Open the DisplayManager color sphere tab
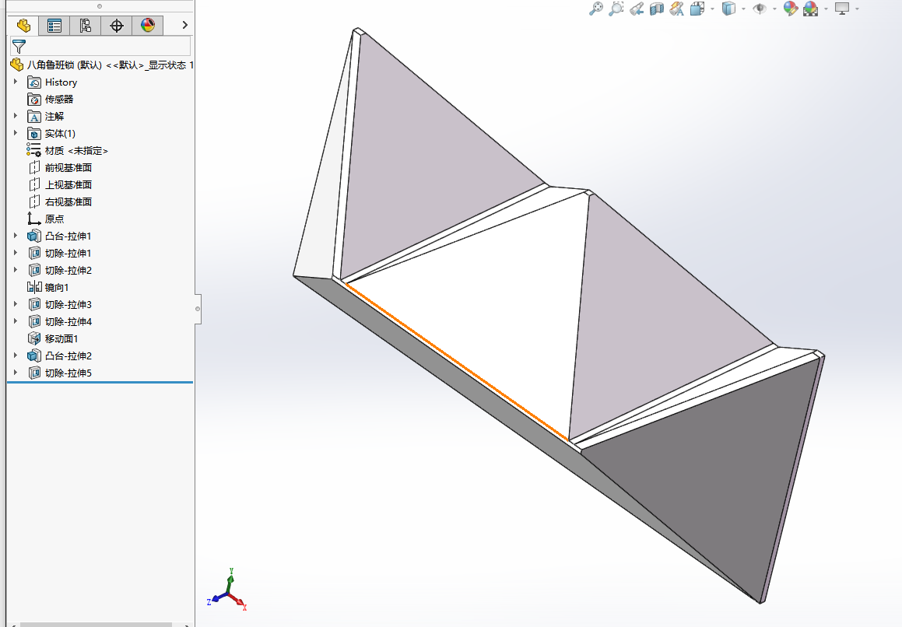This screenshot has height=627, width=902. click(148, 26)
